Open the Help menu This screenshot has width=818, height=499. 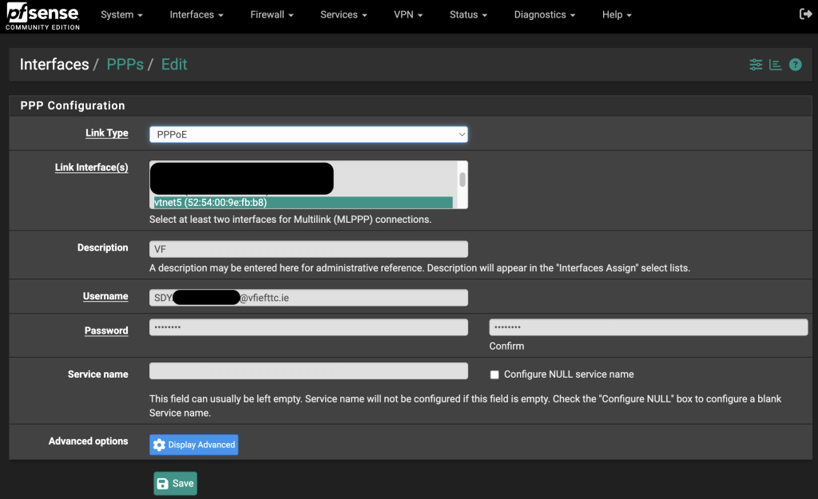pos(617,14)
